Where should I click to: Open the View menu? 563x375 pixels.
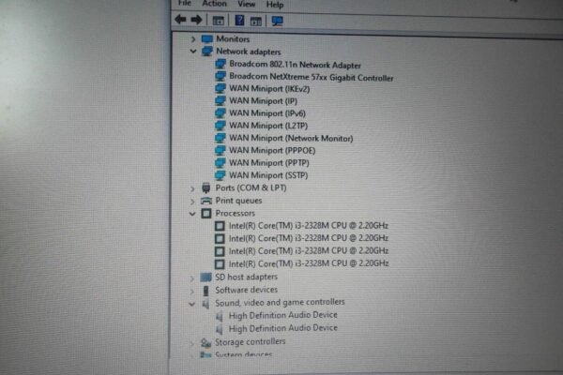[x=246, y=4]
